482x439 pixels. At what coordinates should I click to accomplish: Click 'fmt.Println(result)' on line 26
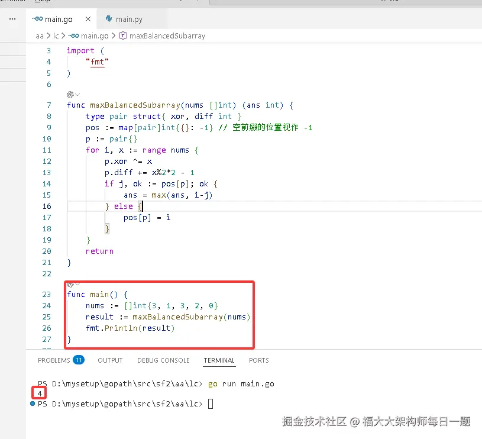[130, 328]
